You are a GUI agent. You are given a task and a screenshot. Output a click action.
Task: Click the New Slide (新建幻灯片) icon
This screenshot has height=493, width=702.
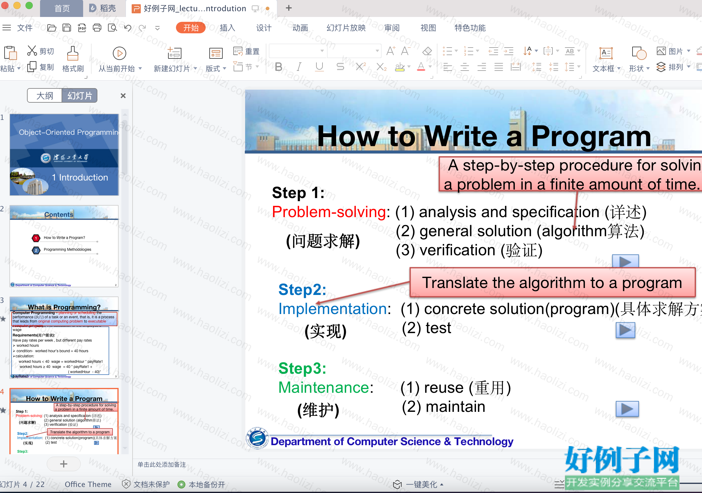coord(174,53)
